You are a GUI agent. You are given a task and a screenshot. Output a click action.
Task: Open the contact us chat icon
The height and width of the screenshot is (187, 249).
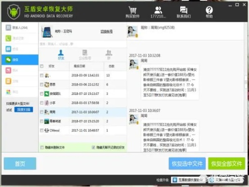(x=184, y=12)
